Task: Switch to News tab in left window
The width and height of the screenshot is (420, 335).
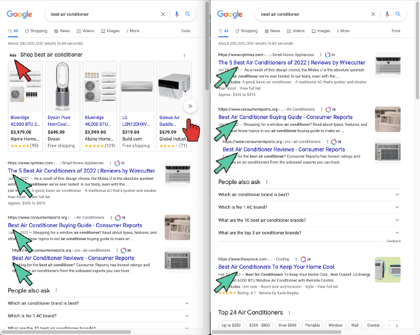Action: pyautogui.click(x=62, y=31)
